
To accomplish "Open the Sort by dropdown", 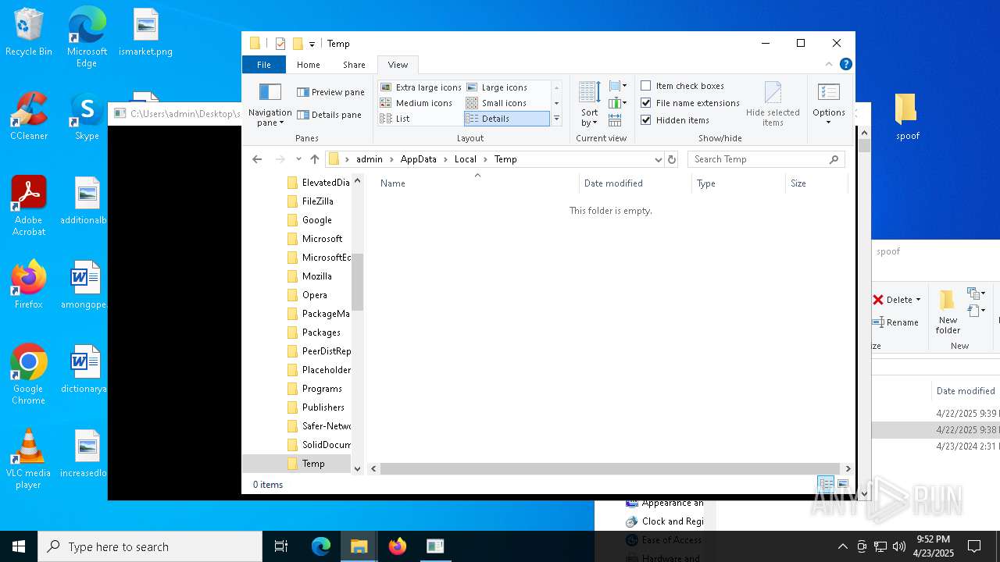I will point(589,104).
